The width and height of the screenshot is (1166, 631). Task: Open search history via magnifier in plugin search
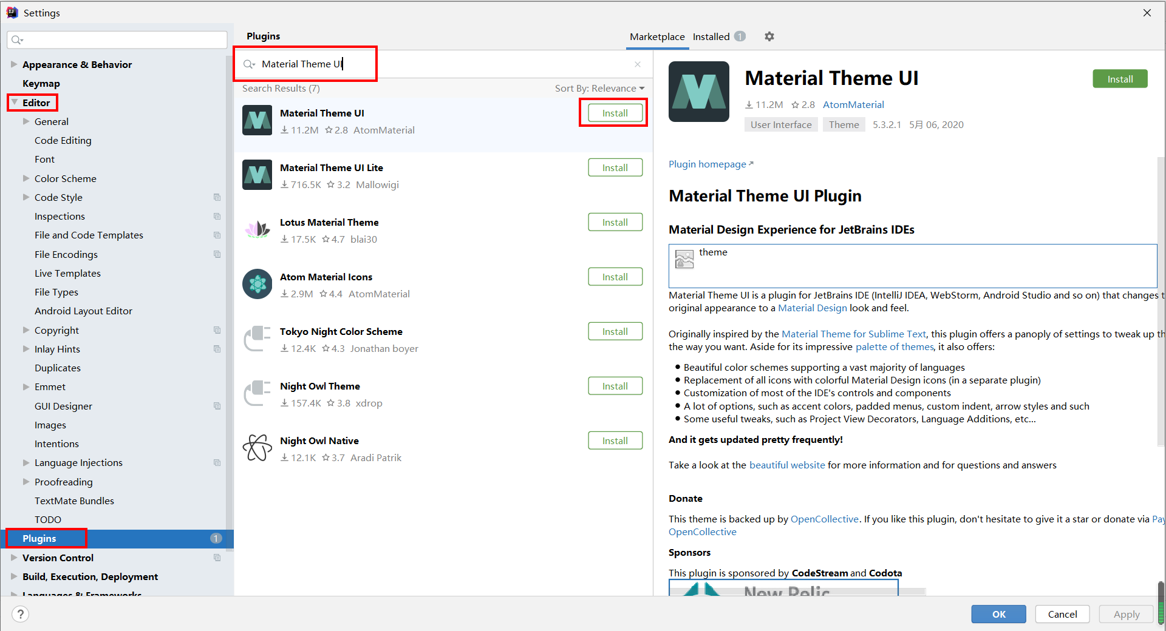point(249,64)
